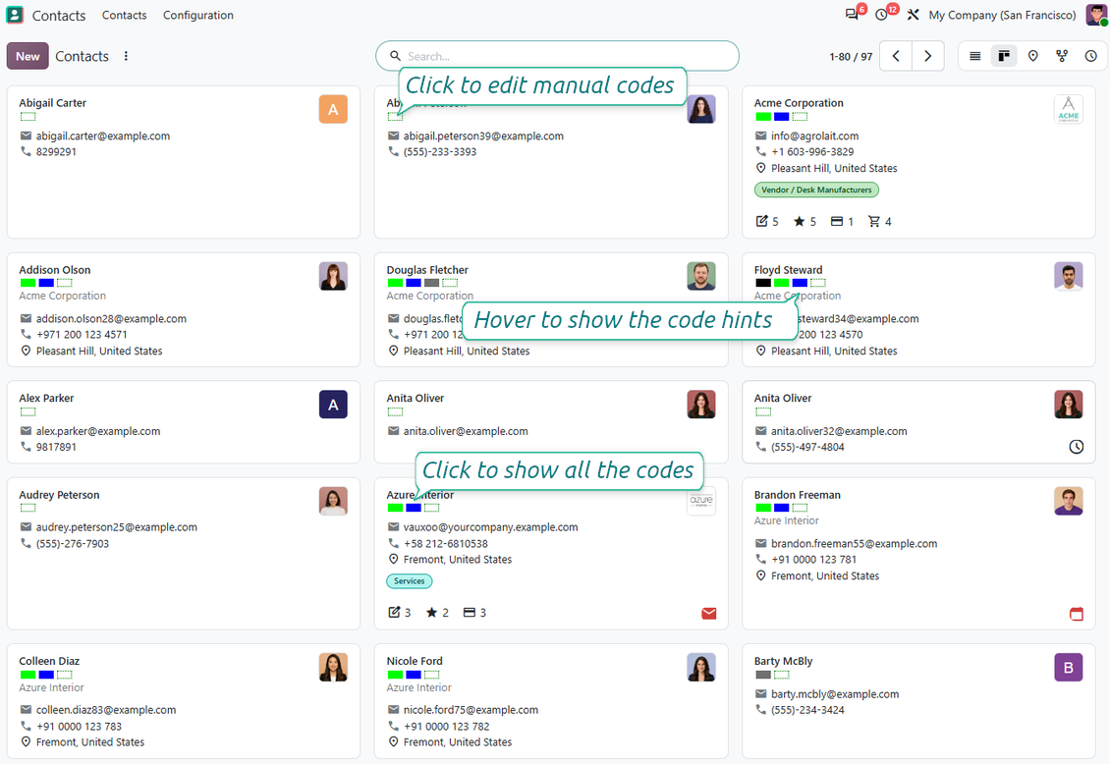Click the Vendor / Desk Manufacturers tag
The width and height of the screenshot is (1110, 764).
click(816, 190)
